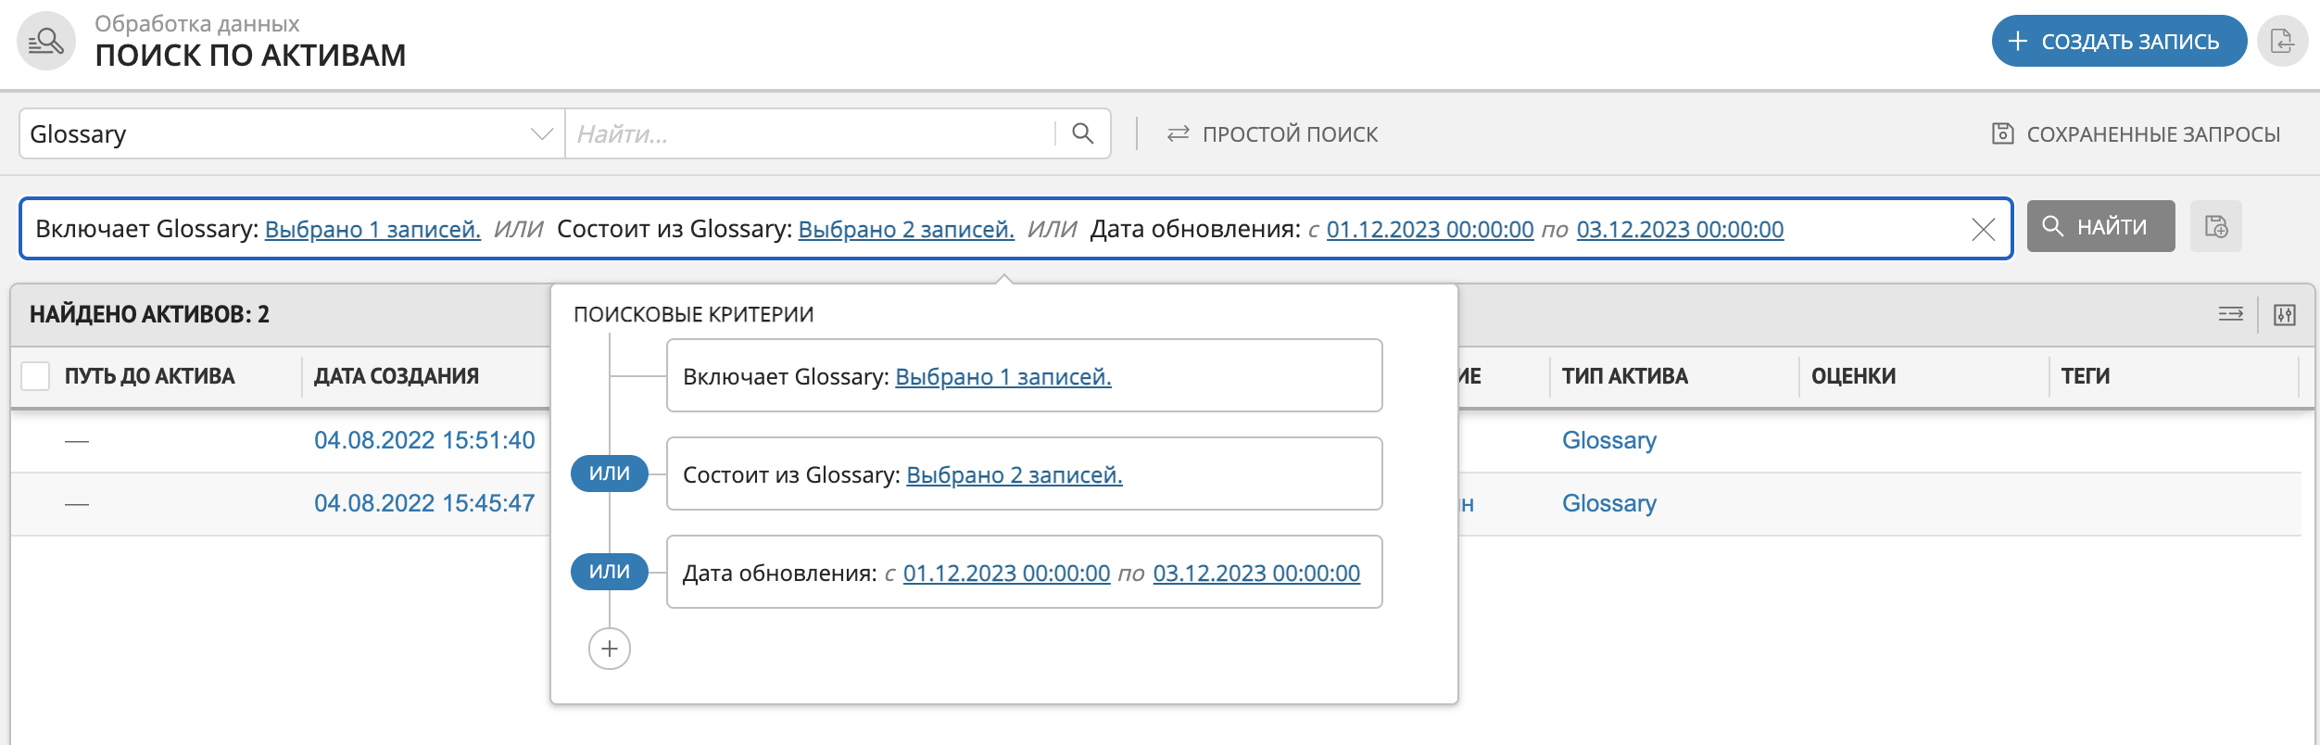
Task: Click start date 01.12.2023 in query bar
Action: (1430, 229)
